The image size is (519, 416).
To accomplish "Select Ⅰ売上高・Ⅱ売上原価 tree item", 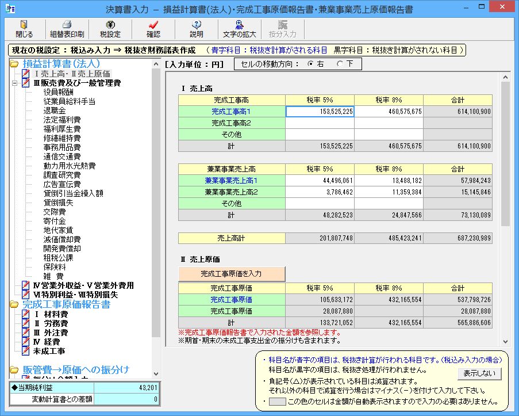I will pos(72,74).
